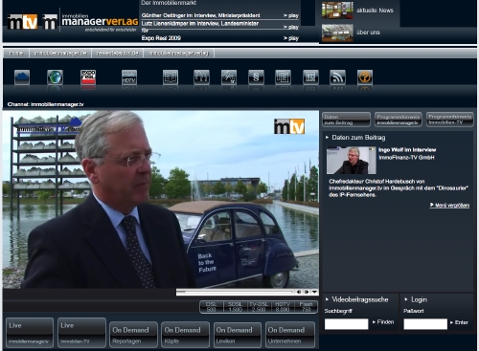Switch to Daten zum Beitrag tab
The image size is (479, 351).
coord(346,120)
